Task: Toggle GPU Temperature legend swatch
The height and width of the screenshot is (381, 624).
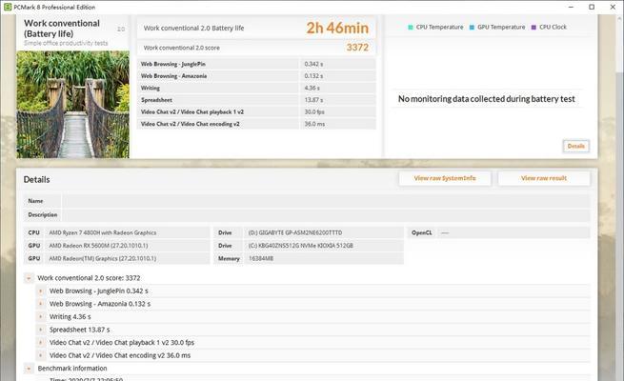Action: (472, 27)
